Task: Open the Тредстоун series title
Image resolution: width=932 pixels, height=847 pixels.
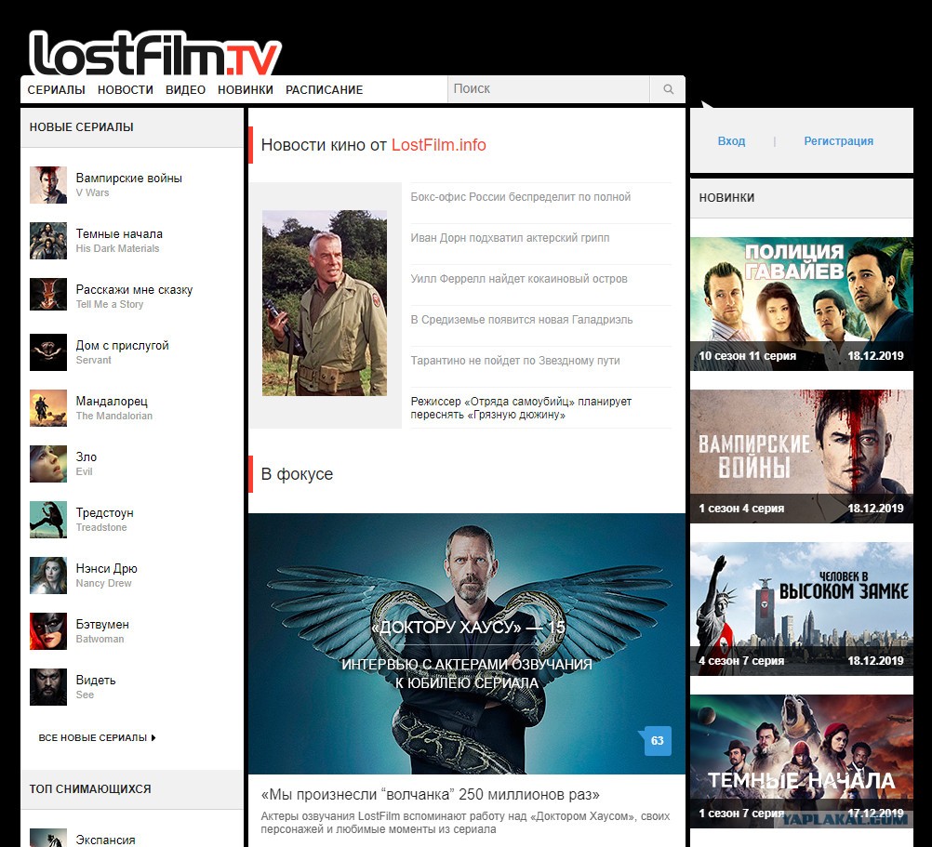Action: coord(104,512)
